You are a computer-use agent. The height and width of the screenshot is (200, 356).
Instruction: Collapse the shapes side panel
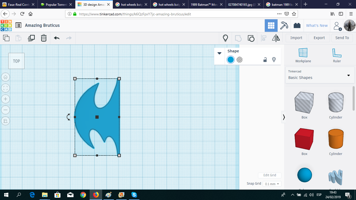(284, 117)
